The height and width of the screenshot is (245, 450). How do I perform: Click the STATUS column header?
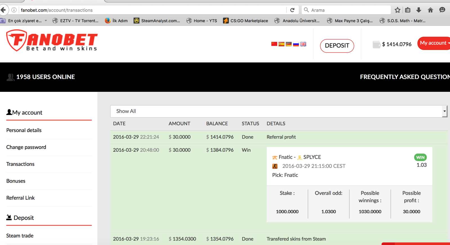250,124
